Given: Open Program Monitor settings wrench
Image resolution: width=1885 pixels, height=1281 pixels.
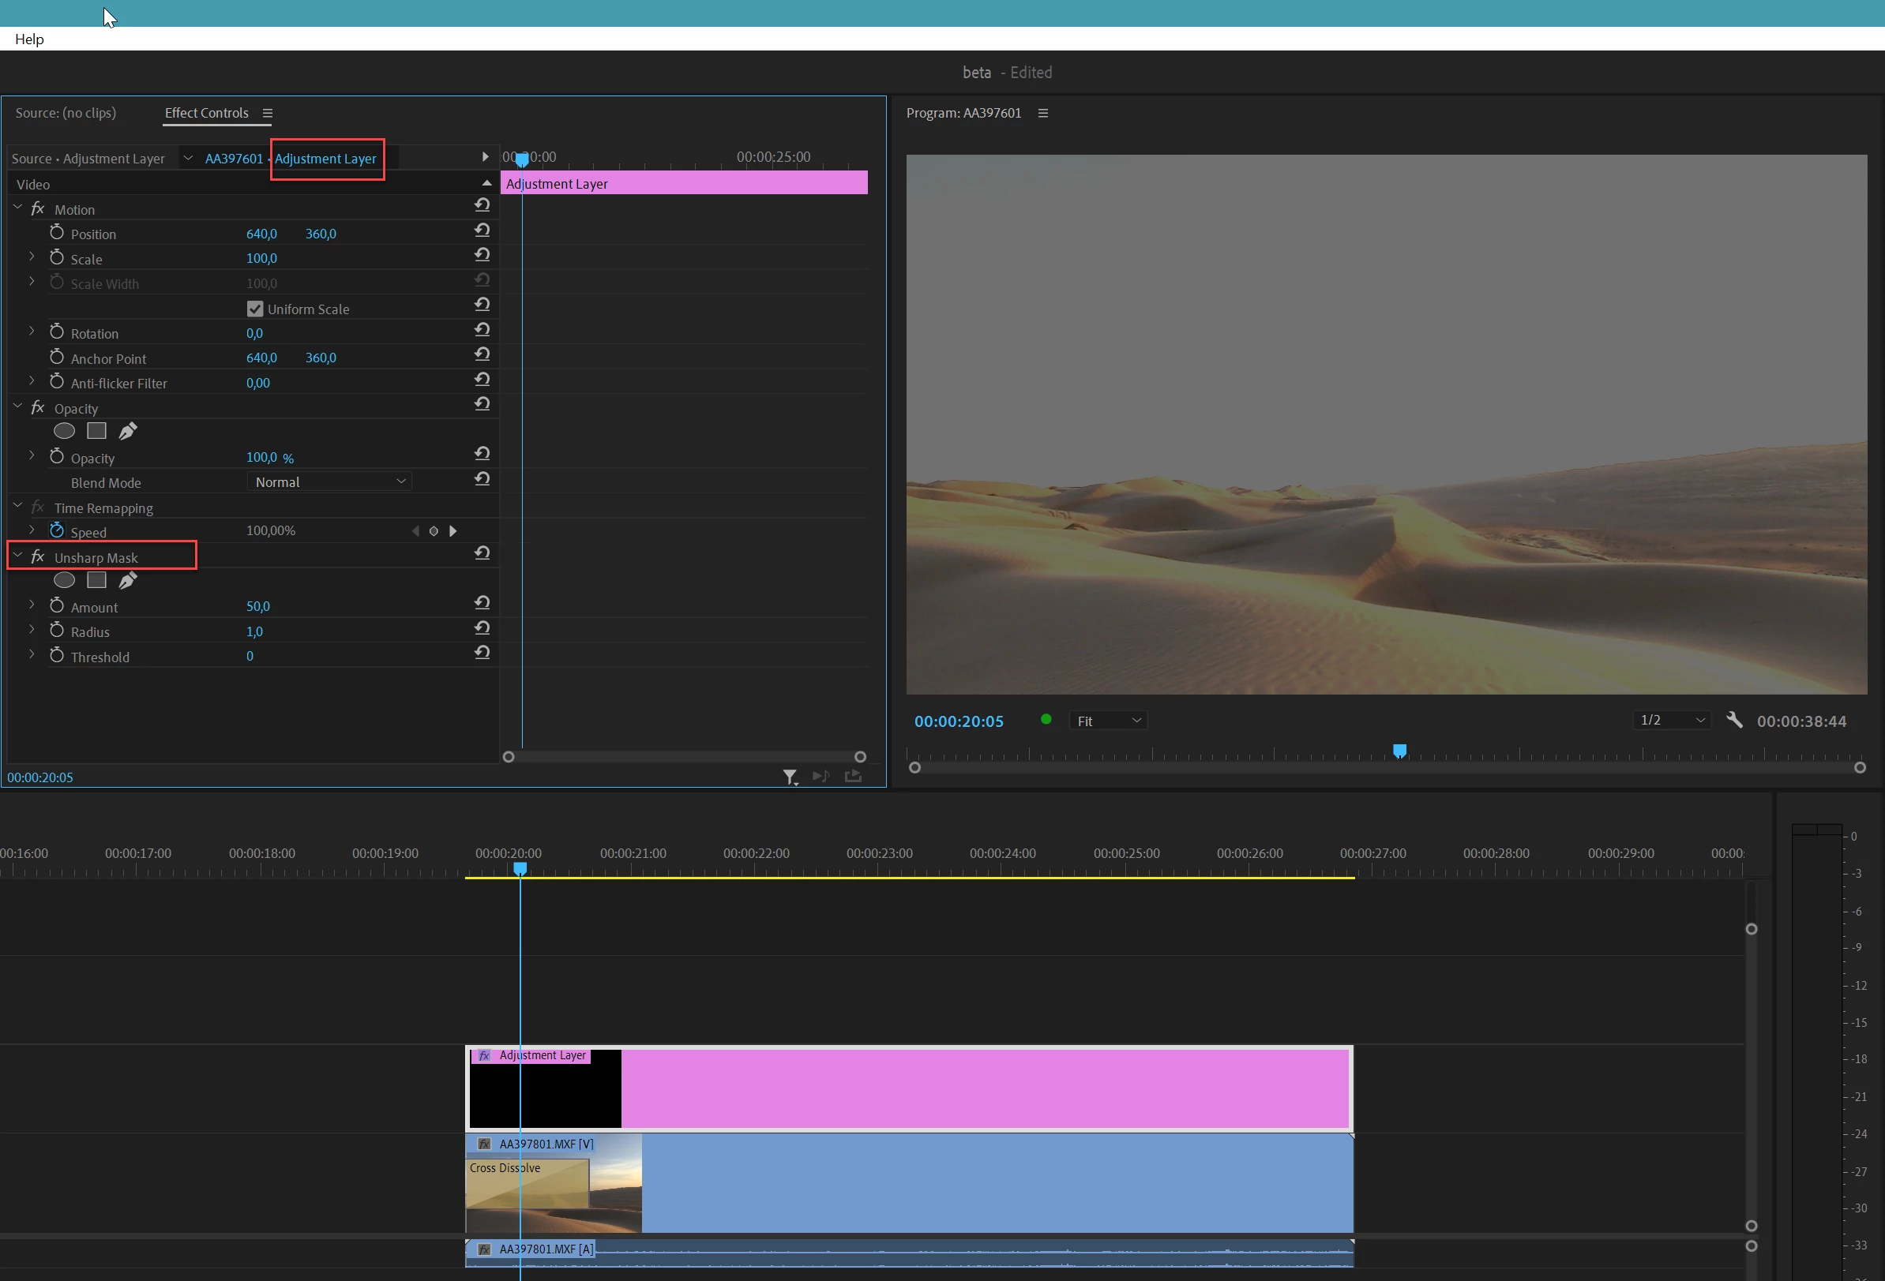Looking at the screenshot, I should point(1734,720).
